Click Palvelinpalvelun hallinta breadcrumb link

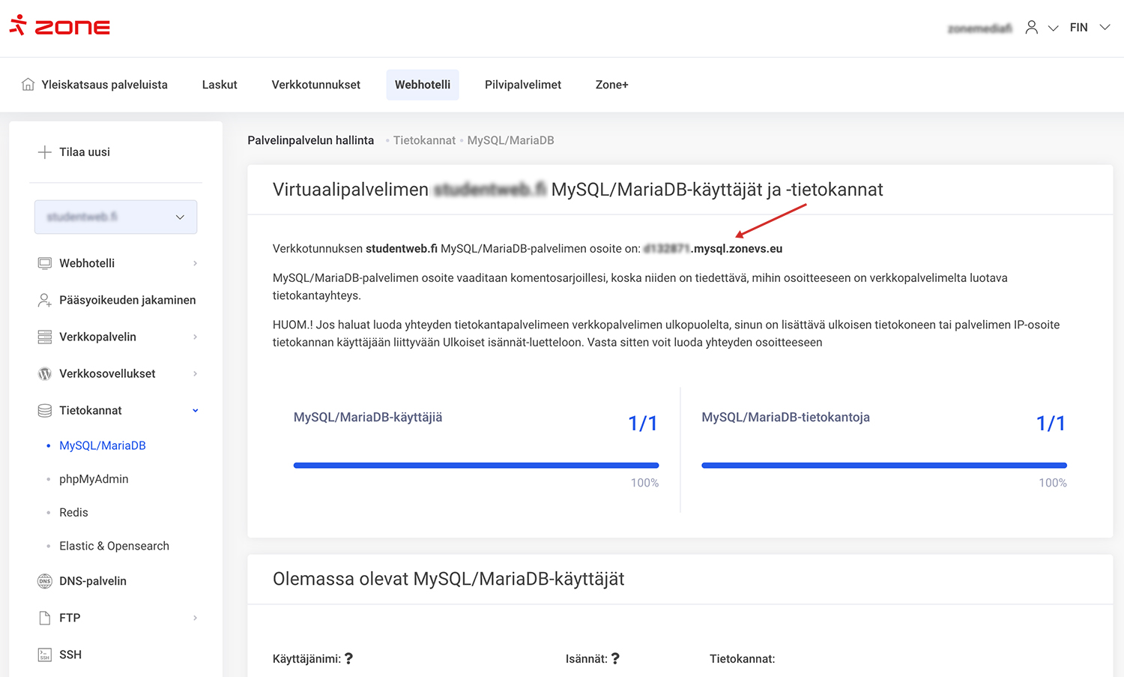coord(310,140)
